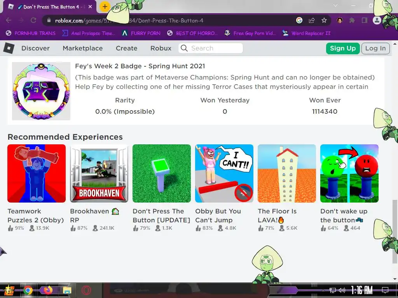The width and height of the screenshot is (398, 298).
Task: Open File Explorer from the taskbar
Action: (67, 290)
